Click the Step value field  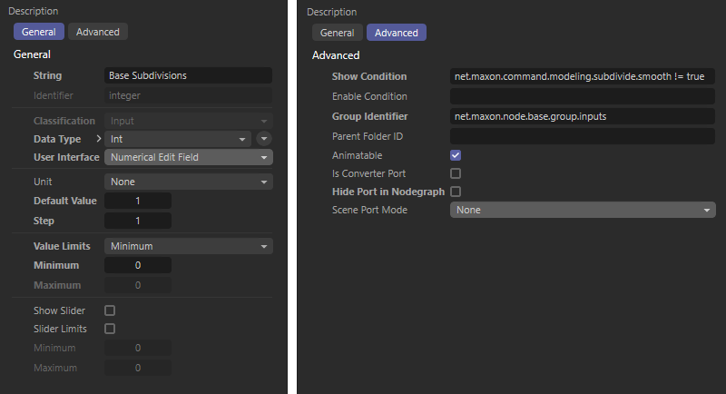coord(138,221)
